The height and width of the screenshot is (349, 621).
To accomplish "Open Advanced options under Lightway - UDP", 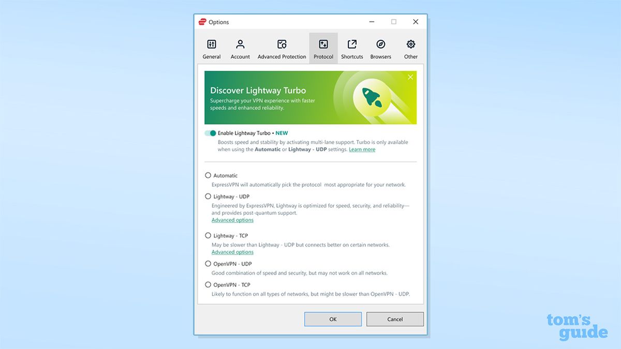I will point(232,220).
